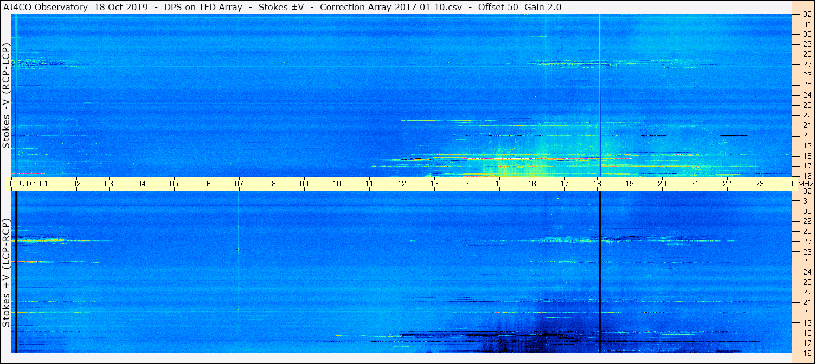Select the 20 hour tick on time axis

tap(662, 184)
